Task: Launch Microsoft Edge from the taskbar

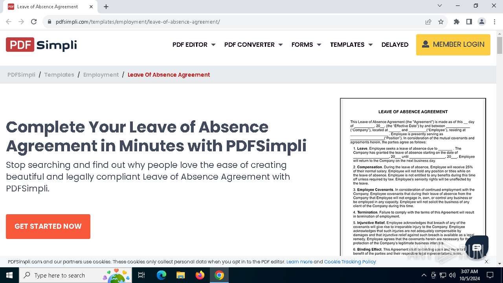Action: 162,275
